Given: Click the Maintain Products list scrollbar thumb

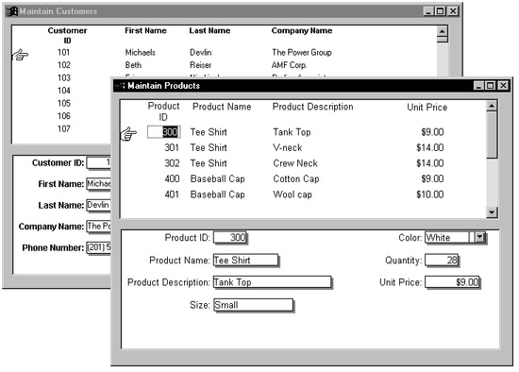Looking at the screenshot, I should tap(492, 135).
